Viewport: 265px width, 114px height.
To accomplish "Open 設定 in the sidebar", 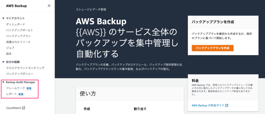I will (x=9, y=54).
